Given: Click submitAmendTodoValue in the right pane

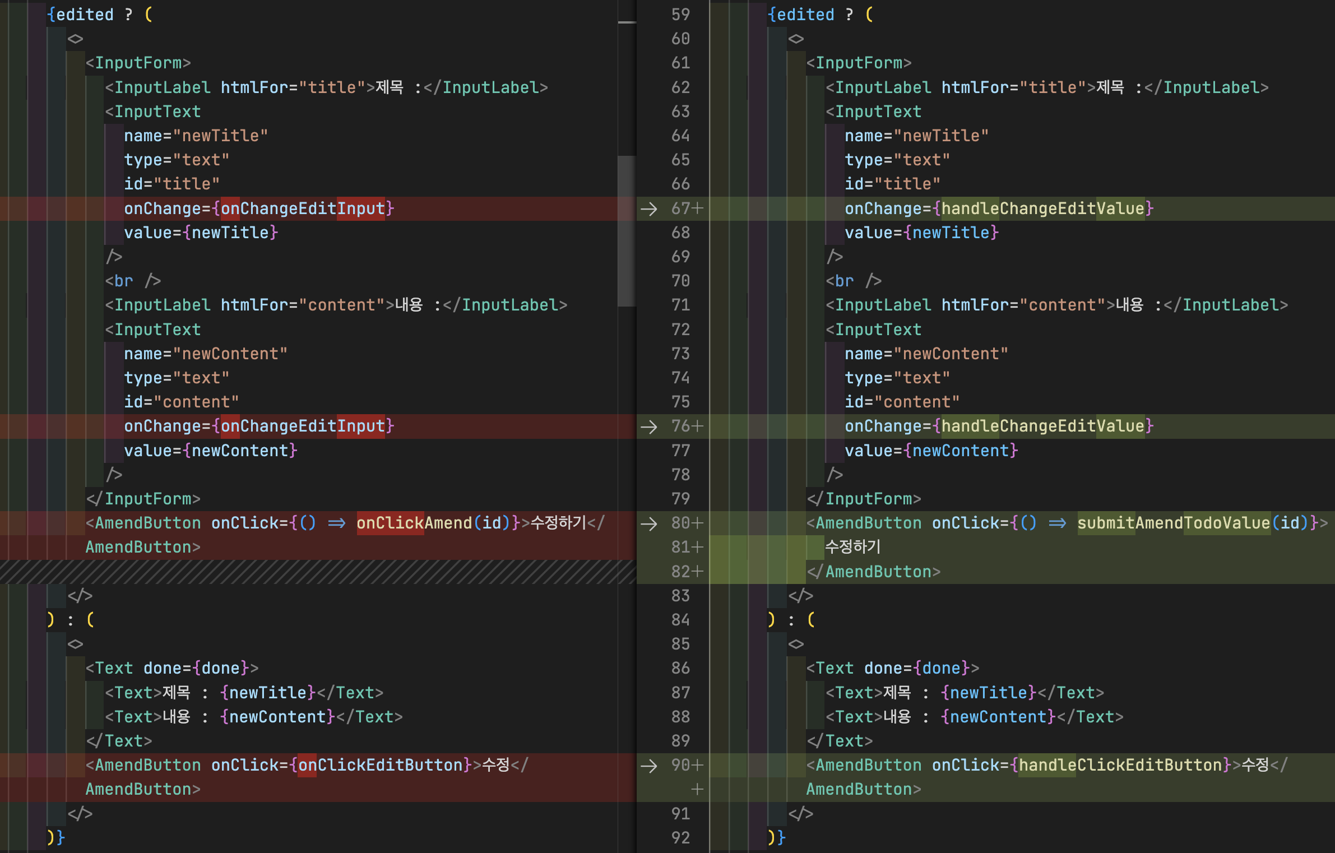Looking at the screenshot, I should pos(1173,523).
